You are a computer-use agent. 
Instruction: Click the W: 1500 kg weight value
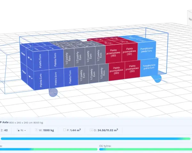[46, 130]
